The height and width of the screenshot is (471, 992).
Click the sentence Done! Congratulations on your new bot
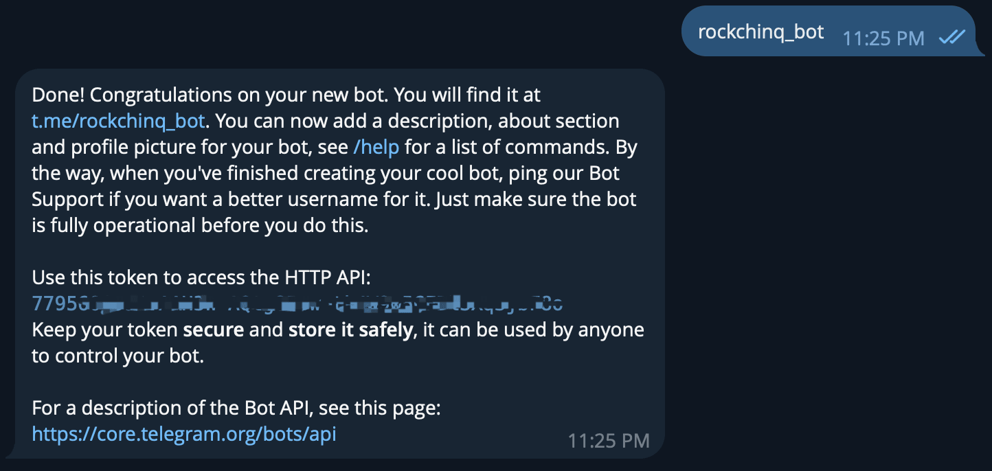click(206, 95)
